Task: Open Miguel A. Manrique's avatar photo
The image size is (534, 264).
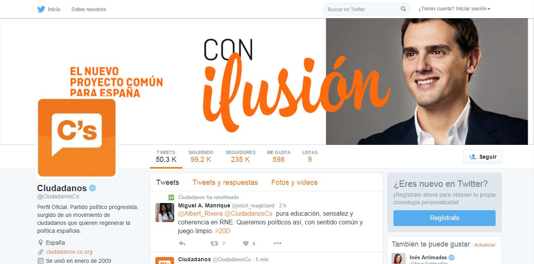Action: (x=165, y=213)
